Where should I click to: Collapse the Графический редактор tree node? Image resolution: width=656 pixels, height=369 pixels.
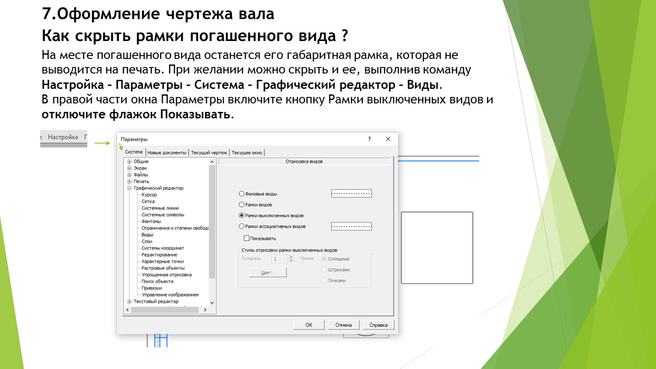click(x=129, y=188)
